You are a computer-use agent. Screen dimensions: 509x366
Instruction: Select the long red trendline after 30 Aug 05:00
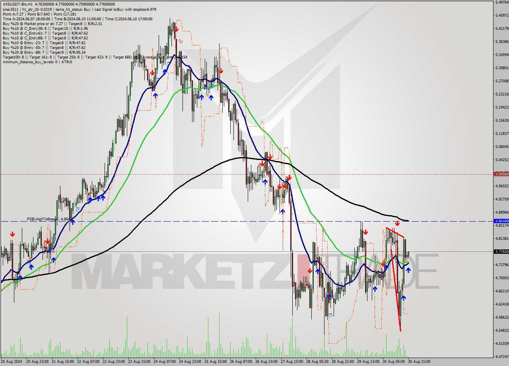[396, 290]
